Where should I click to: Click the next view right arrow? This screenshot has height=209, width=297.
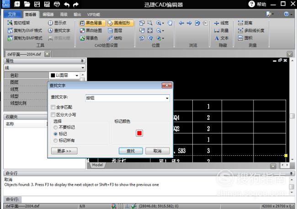coord(189,23)
